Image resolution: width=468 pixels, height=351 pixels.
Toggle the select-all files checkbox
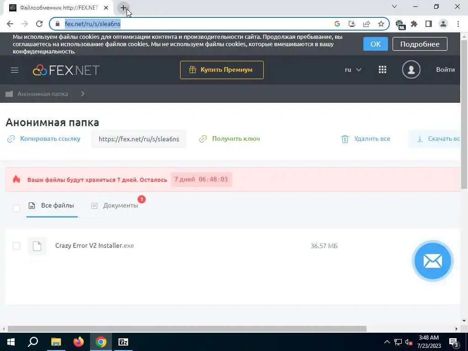16,208
